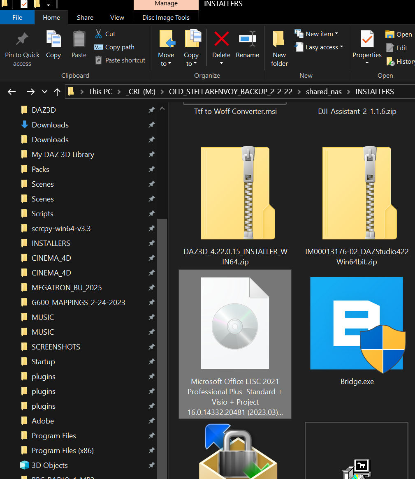Open Scripts folder in navigation pane
This screenshot has width=415, height=479.
(x=42, y=214)
